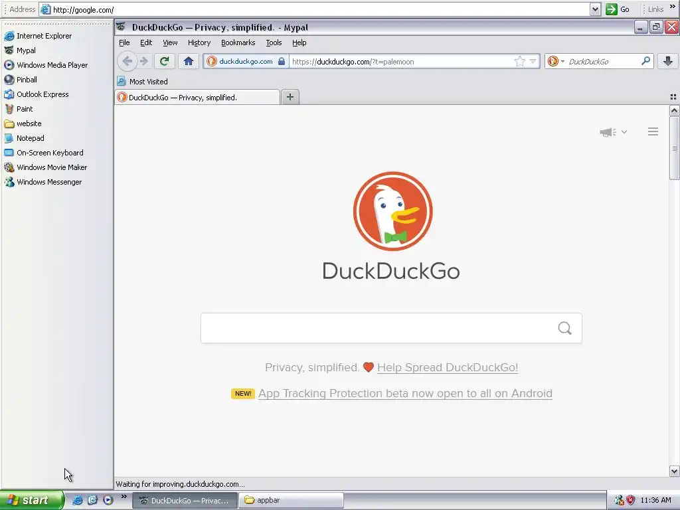Click the padlock security icon in URL bar
This screenshot has width=680, height=510.
click(282, 61)
